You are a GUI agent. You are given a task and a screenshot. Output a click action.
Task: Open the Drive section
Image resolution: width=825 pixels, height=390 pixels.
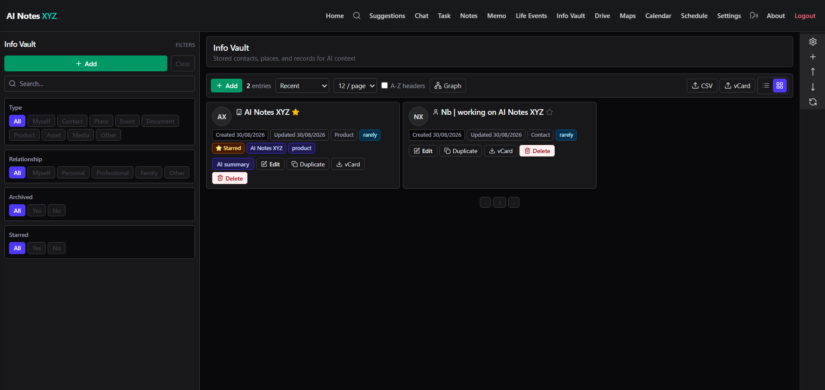click(603, 15)
